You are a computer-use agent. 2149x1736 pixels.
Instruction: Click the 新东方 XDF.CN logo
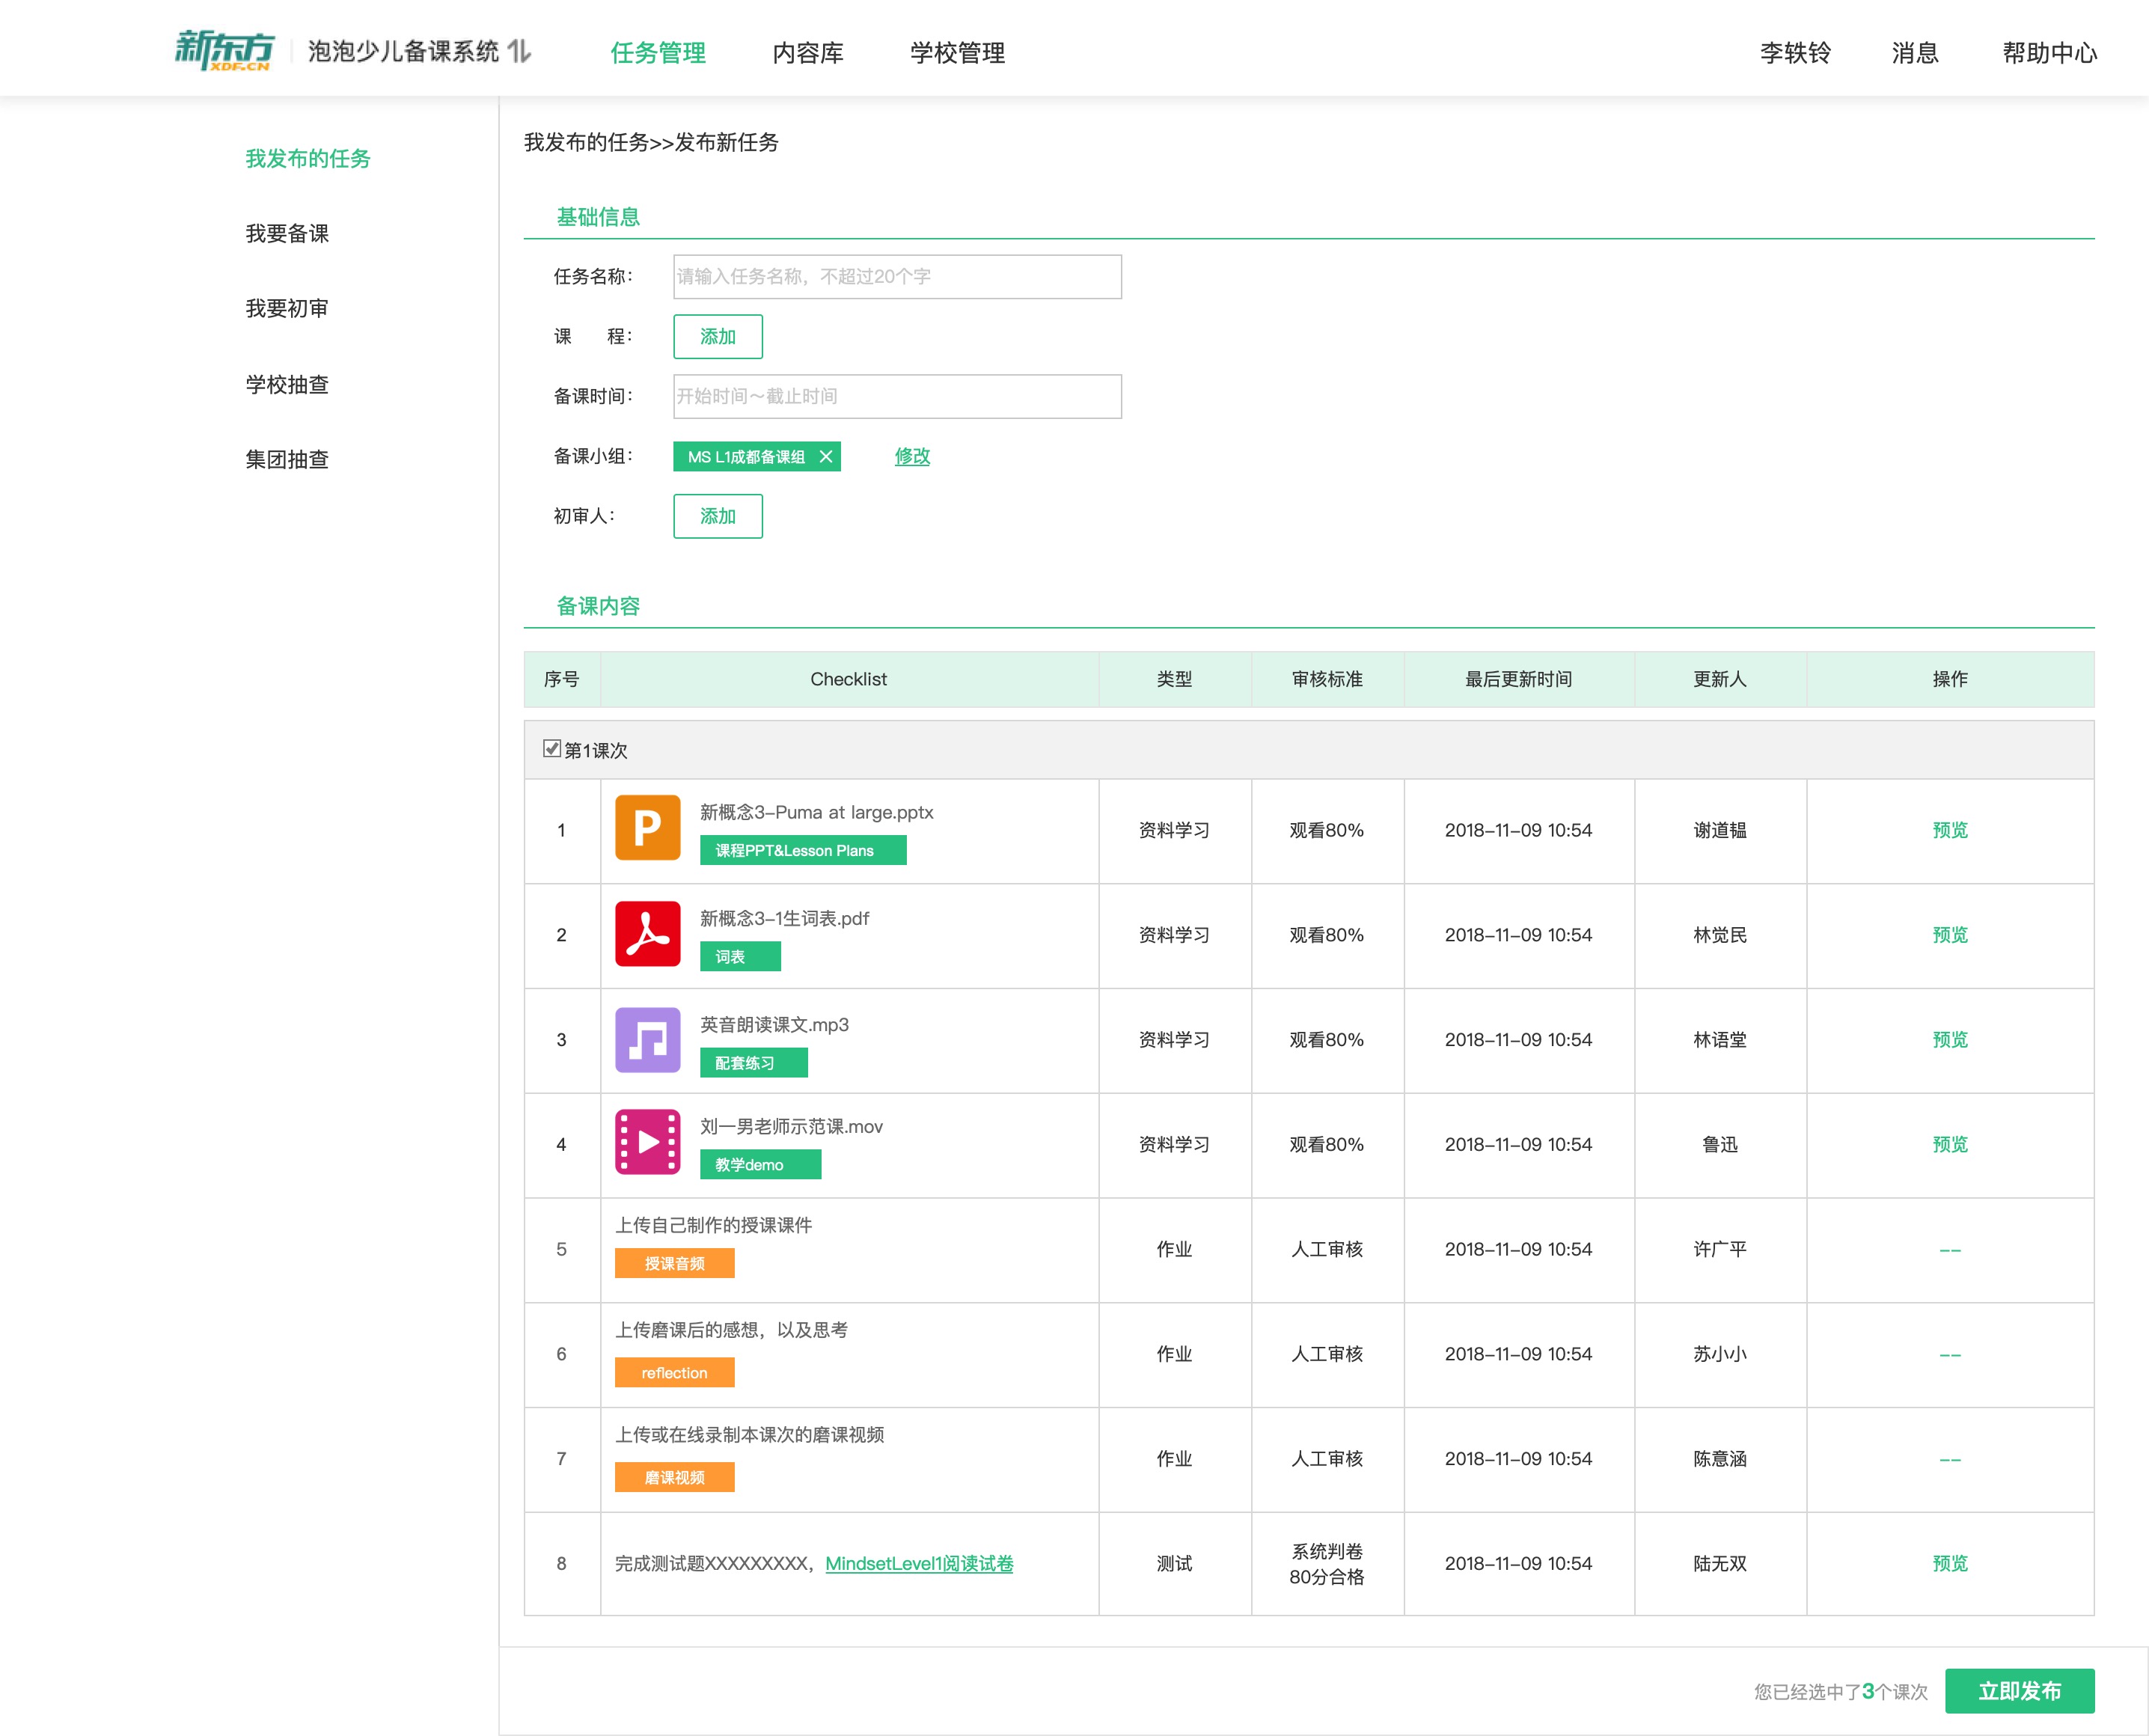[x=224, y=51]
